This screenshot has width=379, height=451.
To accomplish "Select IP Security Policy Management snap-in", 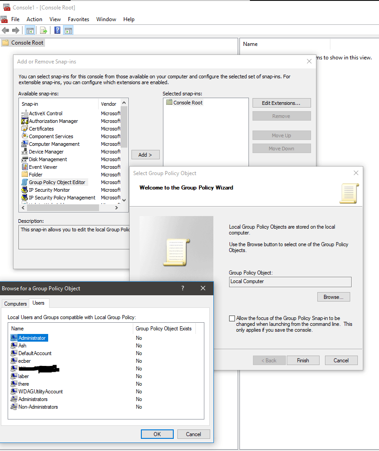I will click(x=59, y=198).
